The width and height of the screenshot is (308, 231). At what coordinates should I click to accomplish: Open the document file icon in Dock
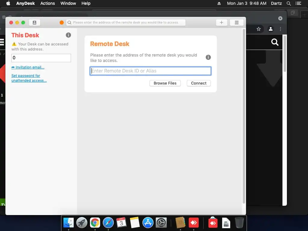coord(226,223)
